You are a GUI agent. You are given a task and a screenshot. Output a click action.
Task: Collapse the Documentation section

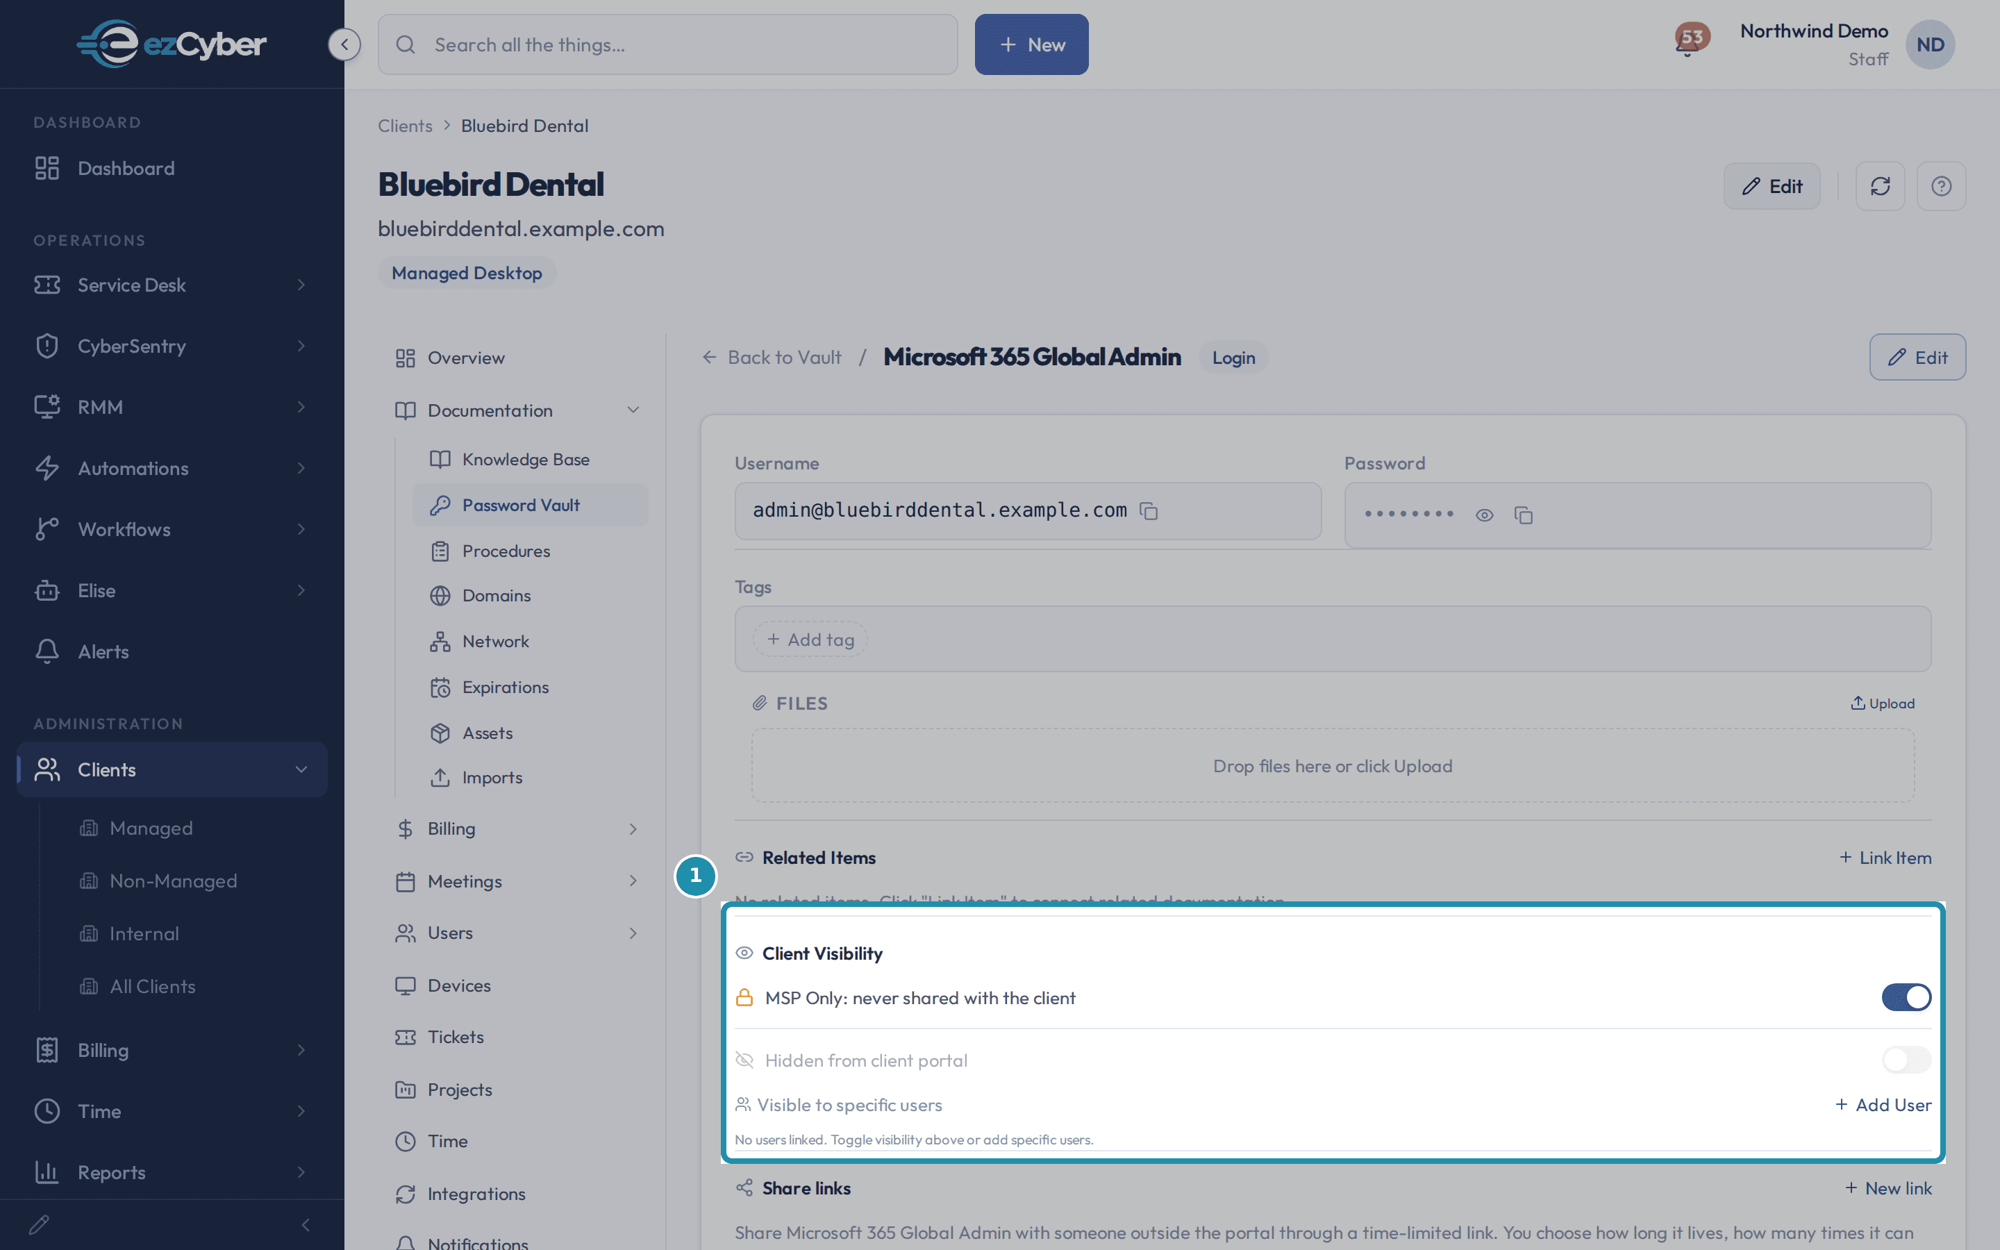click(521, 410)
